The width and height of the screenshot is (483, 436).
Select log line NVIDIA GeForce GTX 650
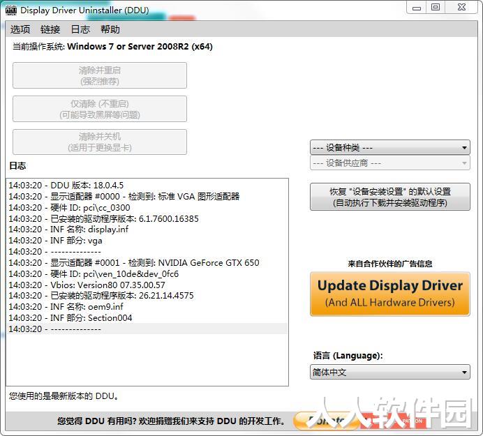[x=147, y=263]
